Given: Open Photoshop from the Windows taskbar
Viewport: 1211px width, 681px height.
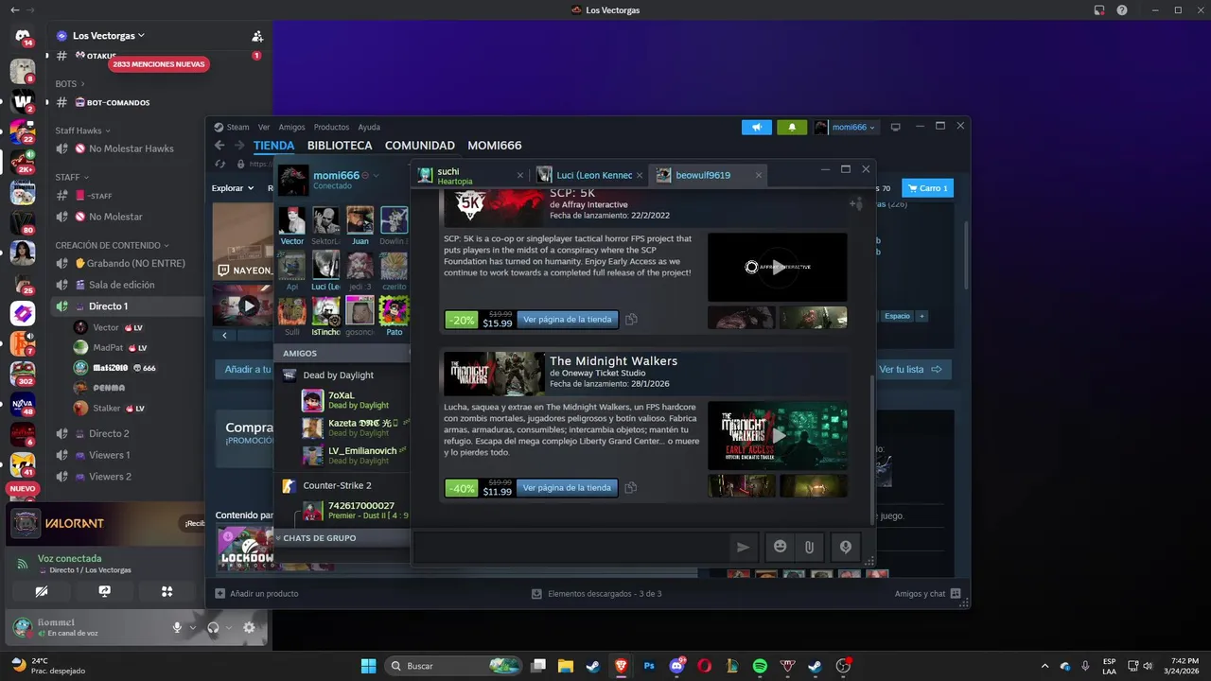Looking at the screenshot, I should pos(649,666).
